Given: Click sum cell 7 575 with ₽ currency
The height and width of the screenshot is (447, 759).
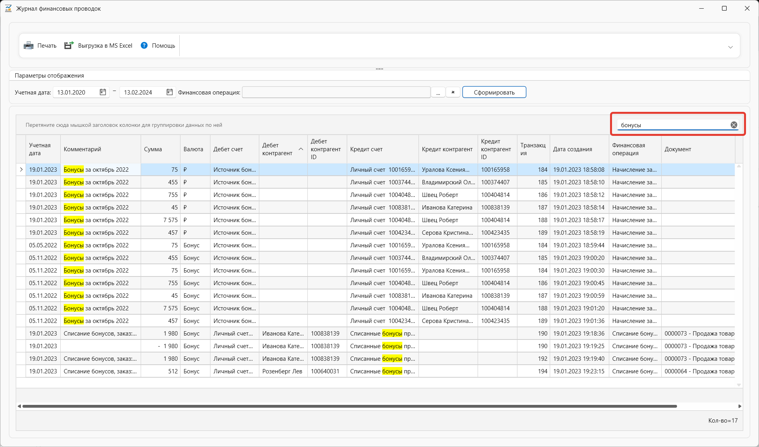Looking at the screenshot, I should pos(160,220).
